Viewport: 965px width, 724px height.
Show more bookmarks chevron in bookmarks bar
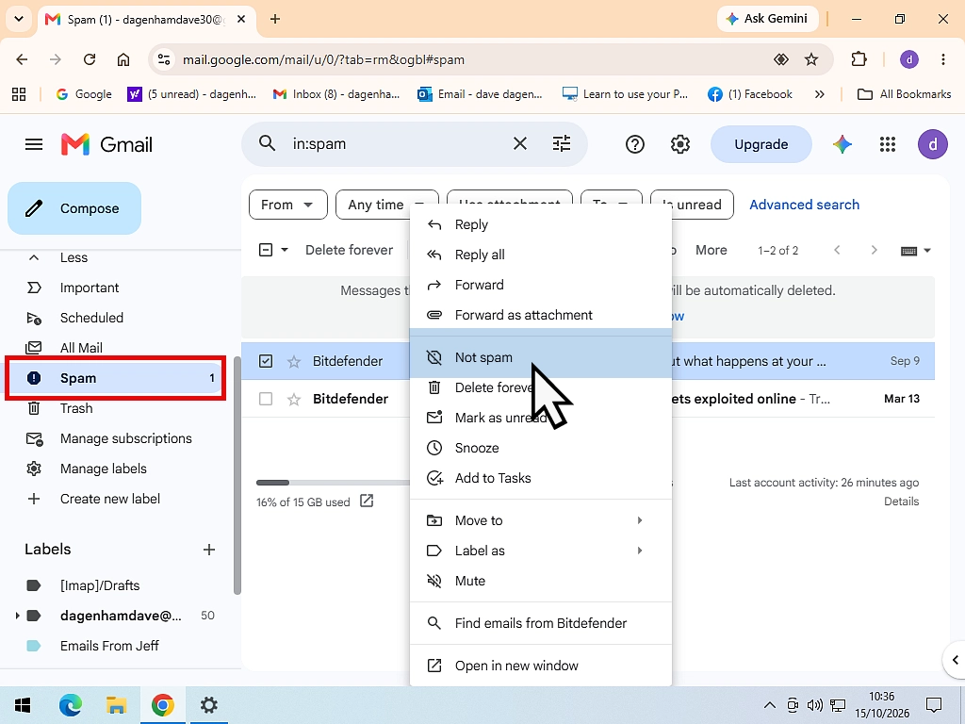point(819,94)
